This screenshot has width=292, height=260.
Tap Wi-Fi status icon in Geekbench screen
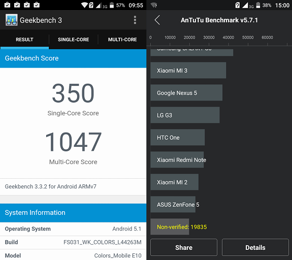(84, 5)
